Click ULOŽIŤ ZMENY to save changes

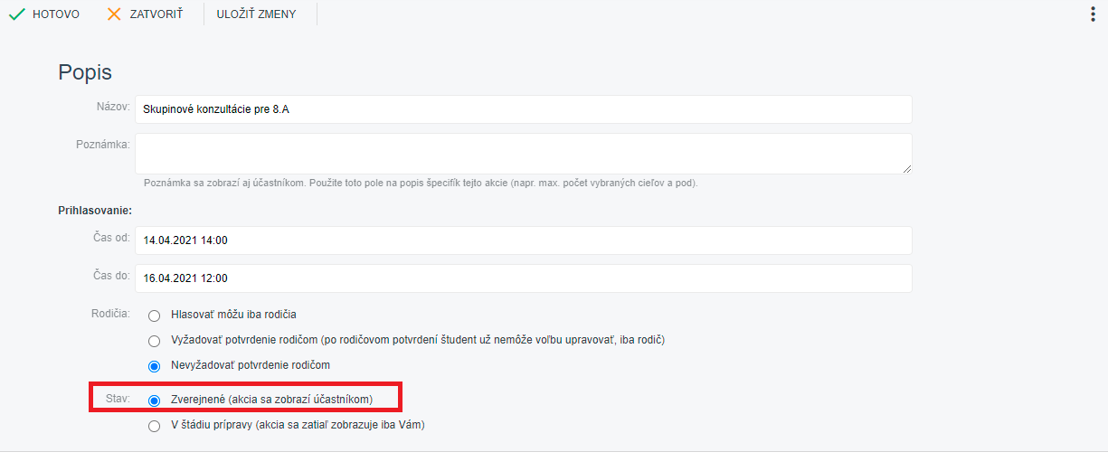click(256, 14)
